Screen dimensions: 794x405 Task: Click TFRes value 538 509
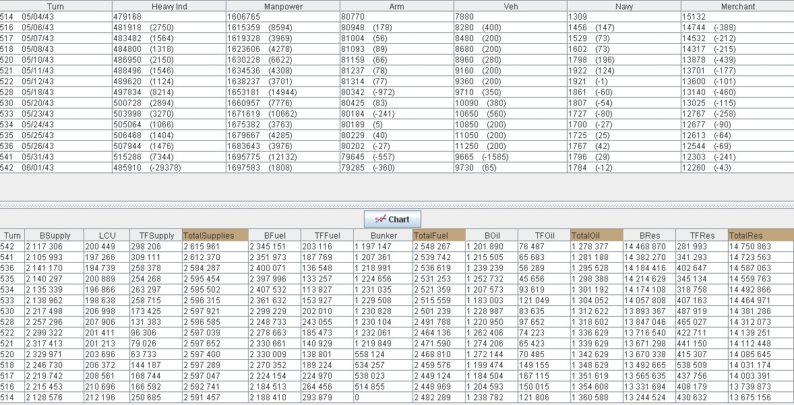(702, 365)
